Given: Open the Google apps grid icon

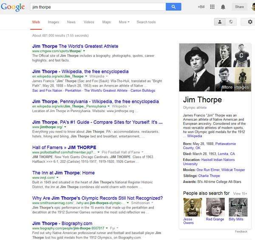Looking at the screenshot, I should (x=212, y=7).
